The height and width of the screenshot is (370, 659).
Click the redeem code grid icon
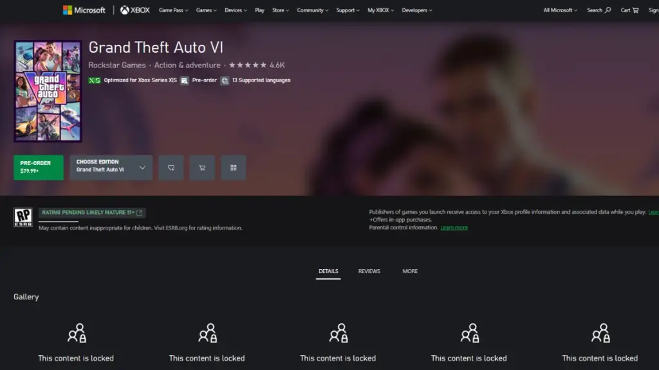(x=233, y=168)
